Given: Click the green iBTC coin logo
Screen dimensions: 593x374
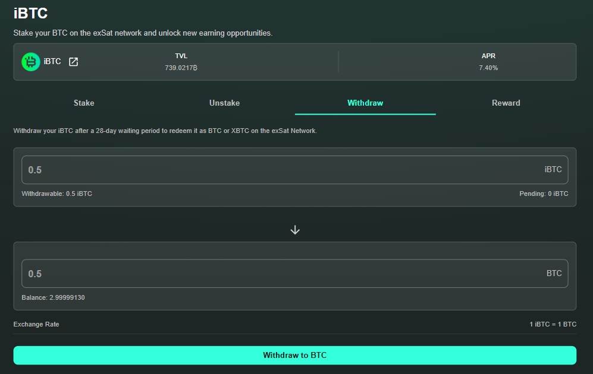Looking at the screenshot, I should 31,62.
